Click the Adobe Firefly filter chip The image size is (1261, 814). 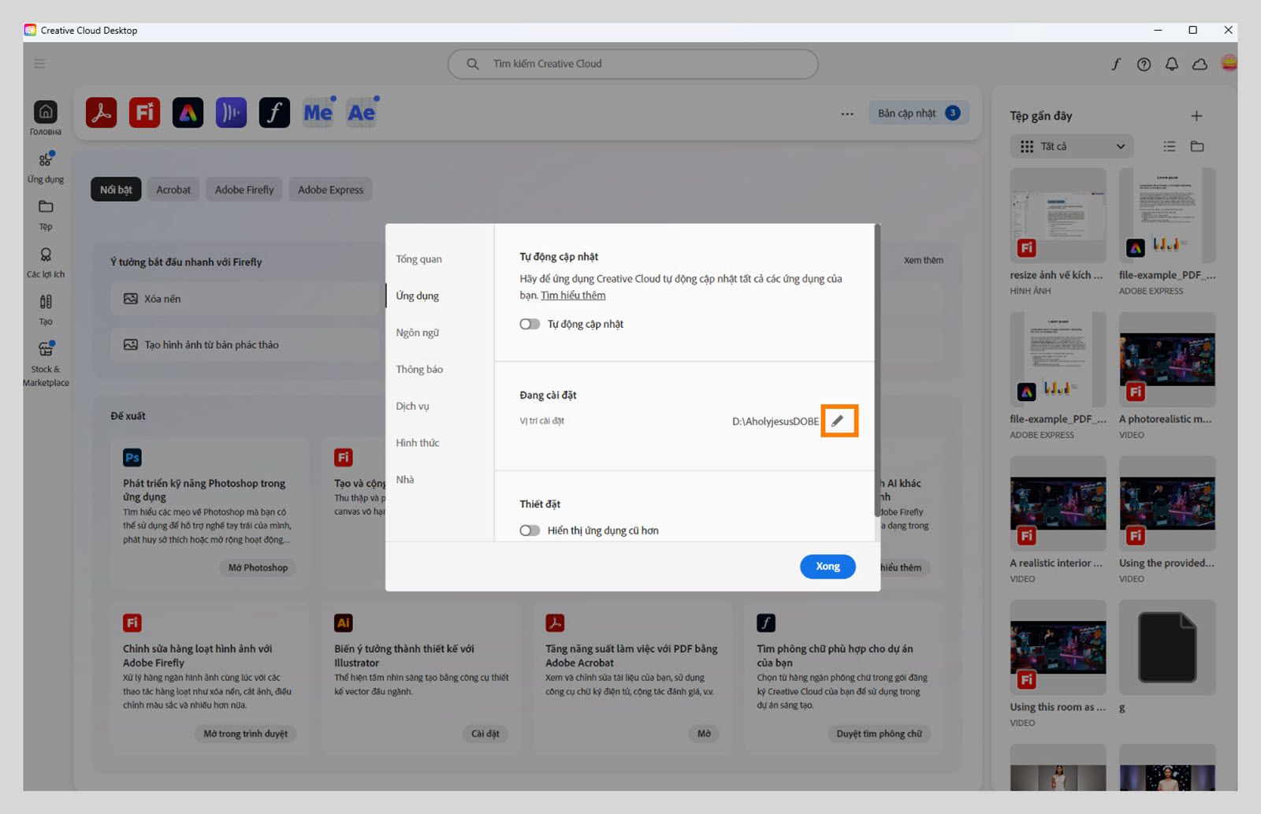tap(244, 190)
